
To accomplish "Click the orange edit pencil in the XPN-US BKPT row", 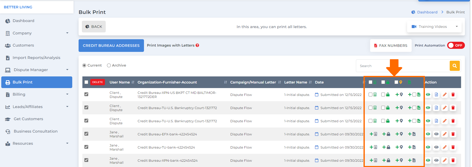I will [x=445, y=95].
